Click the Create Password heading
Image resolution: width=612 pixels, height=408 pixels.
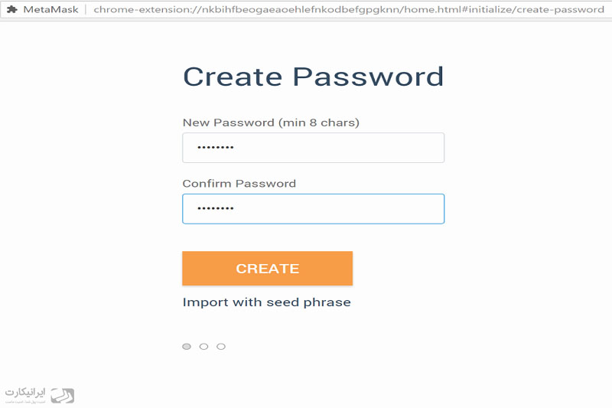(x=313, y=77)
